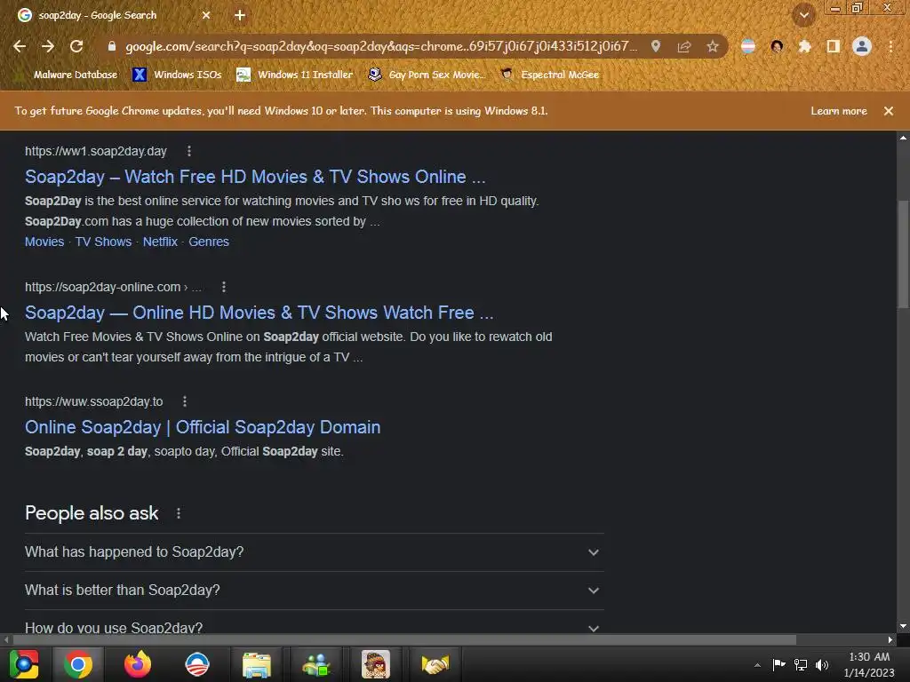Click the character face extension icon

(777, 46)
